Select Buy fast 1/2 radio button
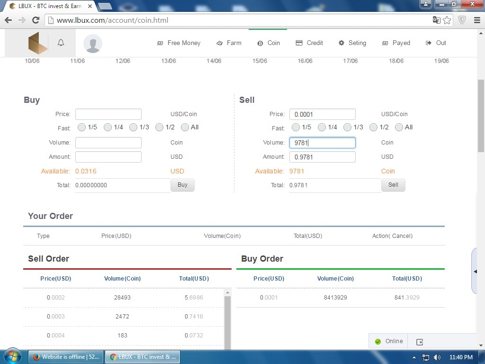Image resolution: width=485 pixels, height=364 pixels. click(x=159, y=127)
